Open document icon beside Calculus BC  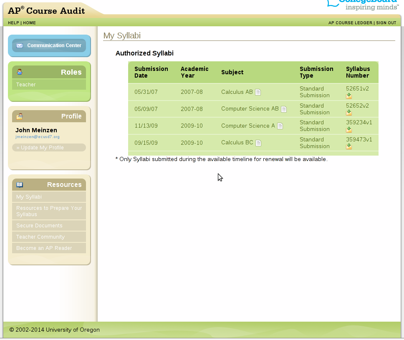click(x=258, y=143)
